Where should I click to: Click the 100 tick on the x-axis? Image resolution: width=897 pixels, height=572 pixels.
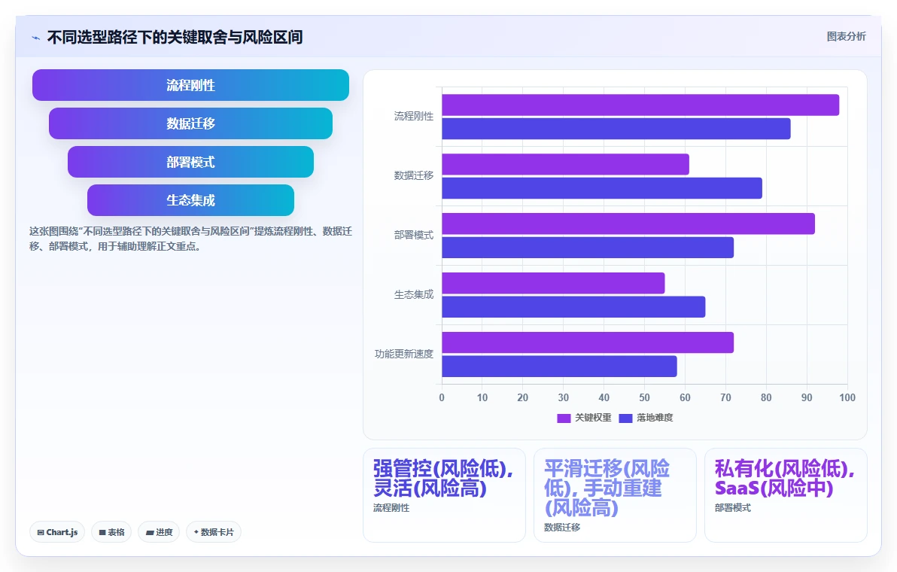pyautogui.click(x=847, y=397)
